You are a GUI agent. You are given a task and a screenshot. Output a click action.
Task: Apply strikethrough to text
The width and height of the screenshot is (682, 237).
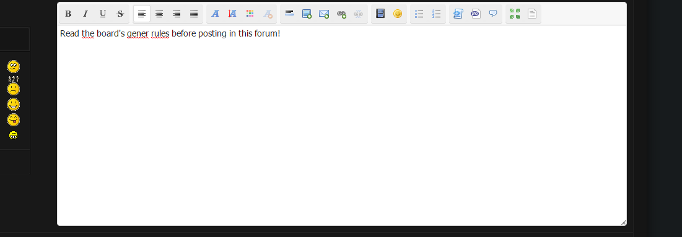(121, 14)
